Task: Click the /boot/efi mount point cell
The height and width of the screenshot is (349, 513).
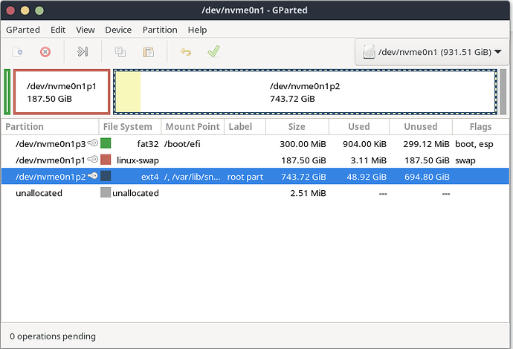Action: (182, 144)
